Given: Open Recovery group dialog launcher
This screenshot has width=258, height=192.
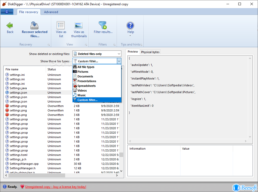Looking at the screenshot, I should [49, 45].
